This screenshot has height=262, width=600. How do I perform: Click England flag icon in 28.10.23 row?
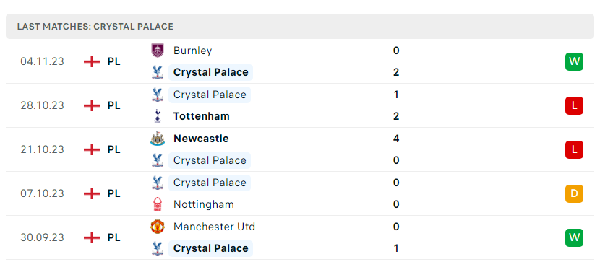pyautogui.click(x=92, y=105)
